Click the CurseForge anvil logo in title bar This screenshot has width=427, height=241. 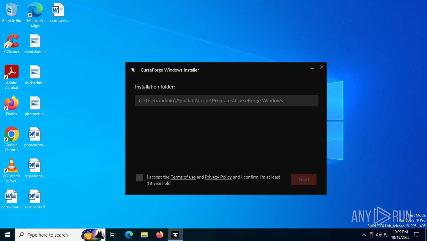point(133,70)
